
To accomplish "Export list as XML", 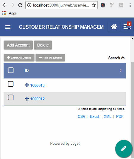I will click(x=107, y=117).
